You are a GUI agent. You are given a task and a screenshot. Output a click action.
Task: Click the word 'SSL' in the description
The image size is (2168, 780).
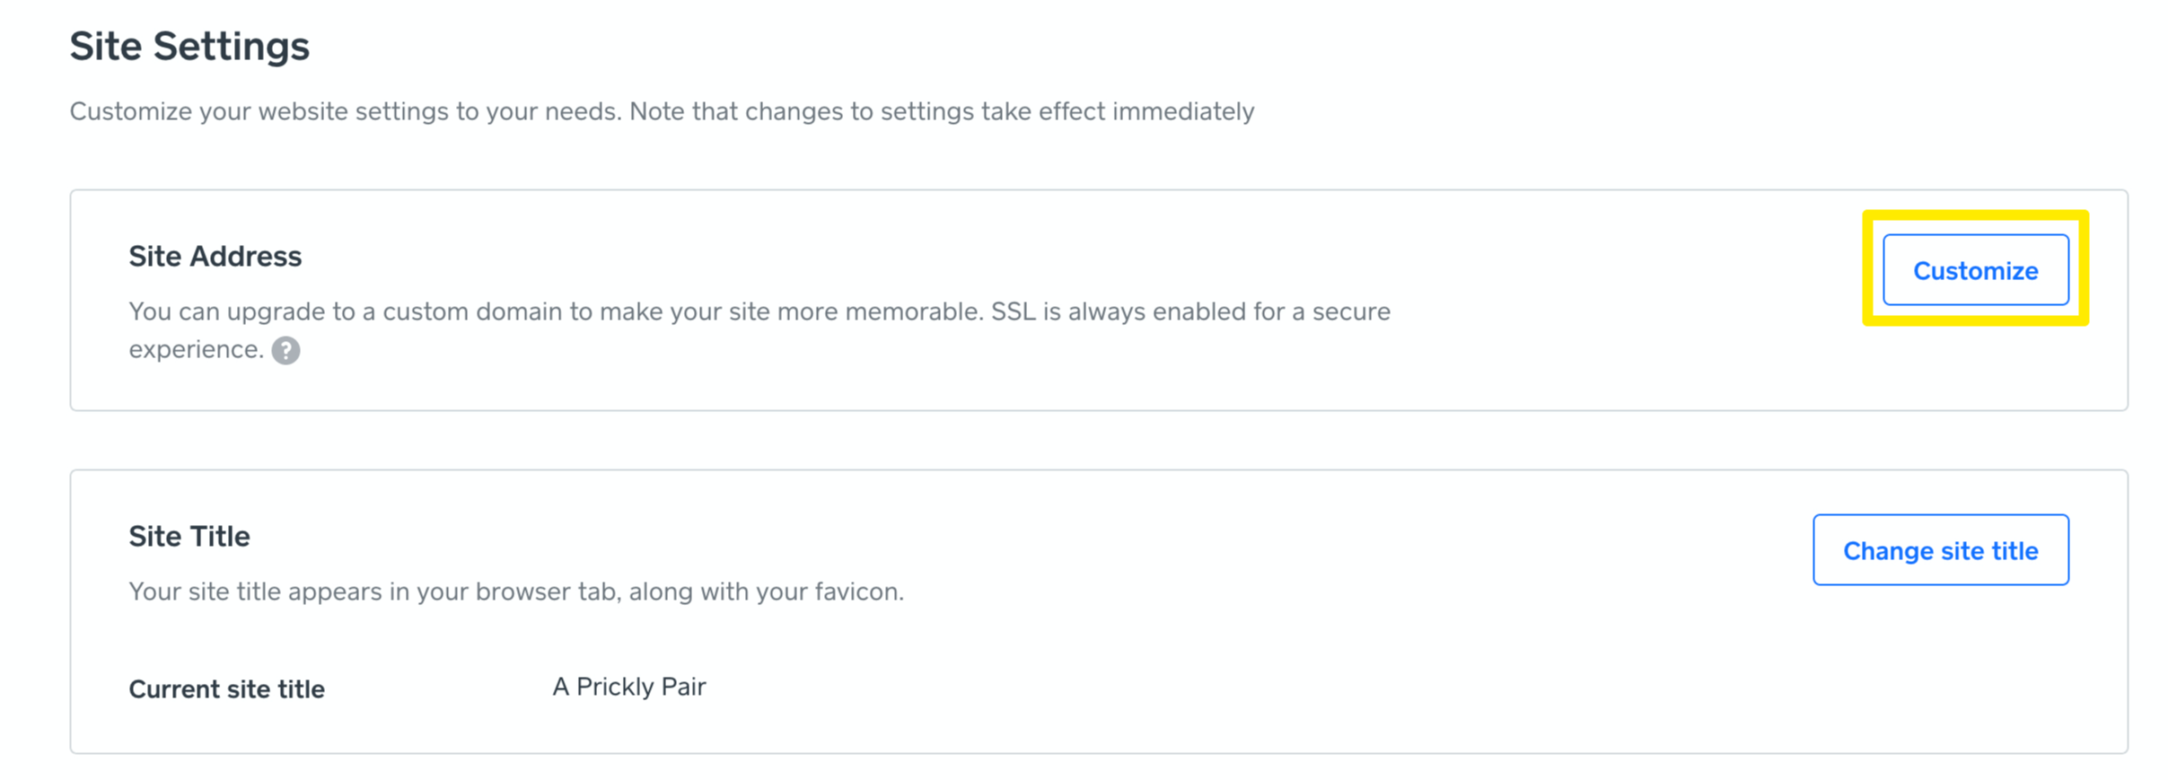pos(1013,311)
